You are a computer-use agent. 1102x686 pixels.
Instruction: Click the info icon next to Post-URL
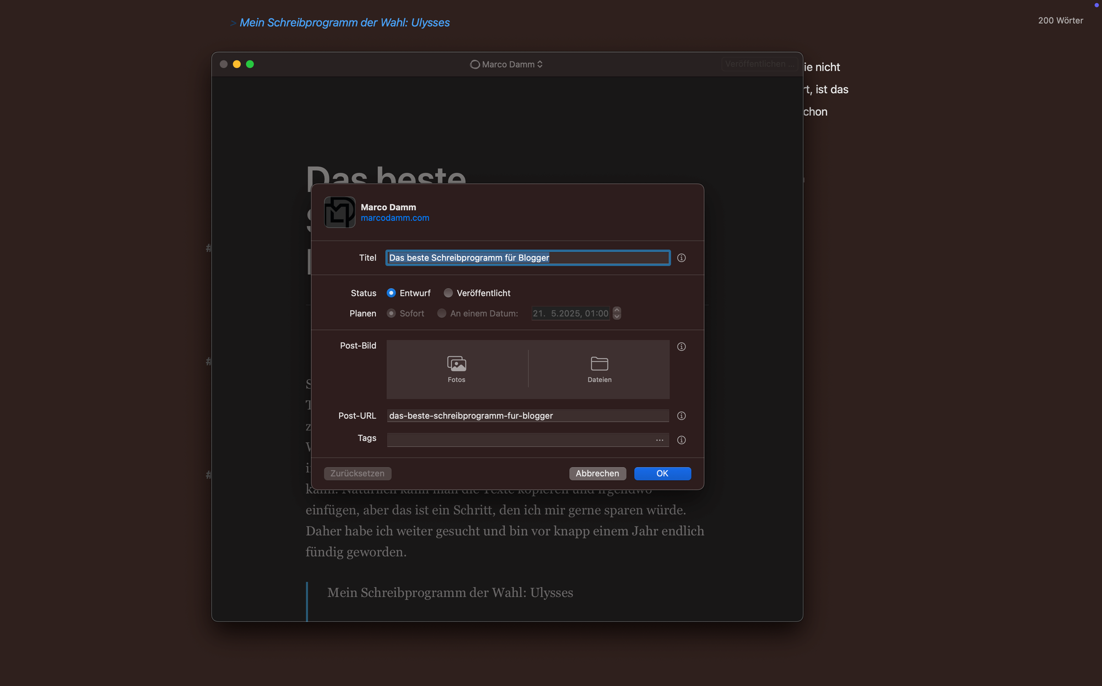682,416
